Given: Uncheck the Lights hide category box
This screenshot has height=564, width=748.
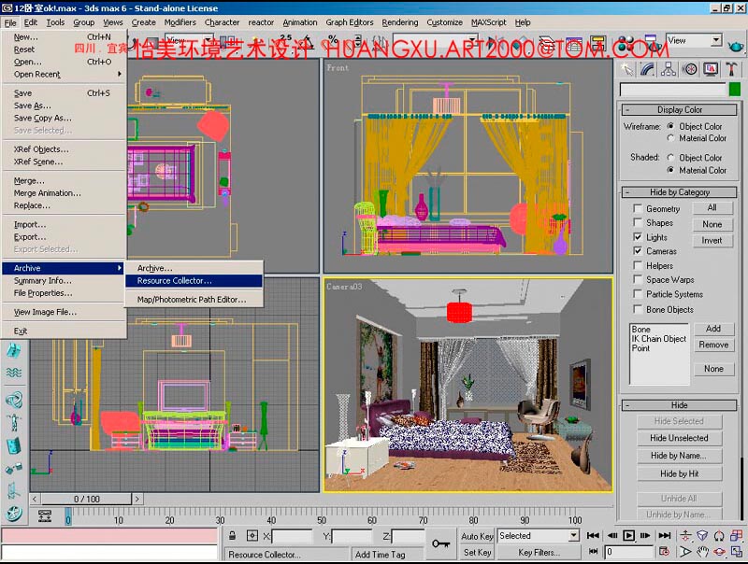Looking at the screenshot, I should click(x=638, y=237).
